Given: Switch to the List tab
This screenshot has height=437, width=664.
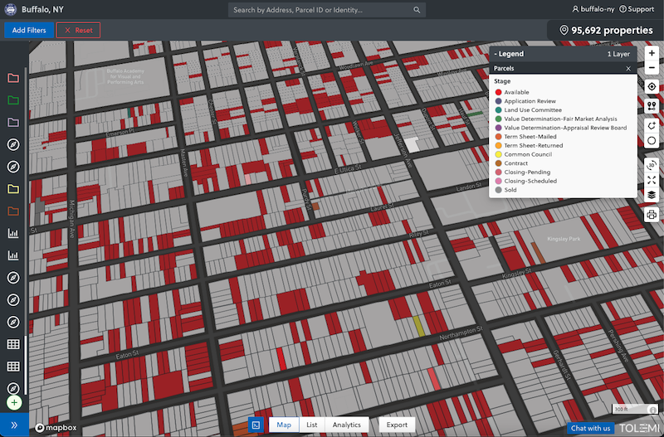Looking at the screenshot, I should coord(311,425).
